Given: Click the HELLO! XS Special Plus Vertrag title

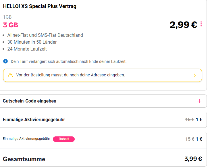Looking at the screenshot, I should pos(40,6).
